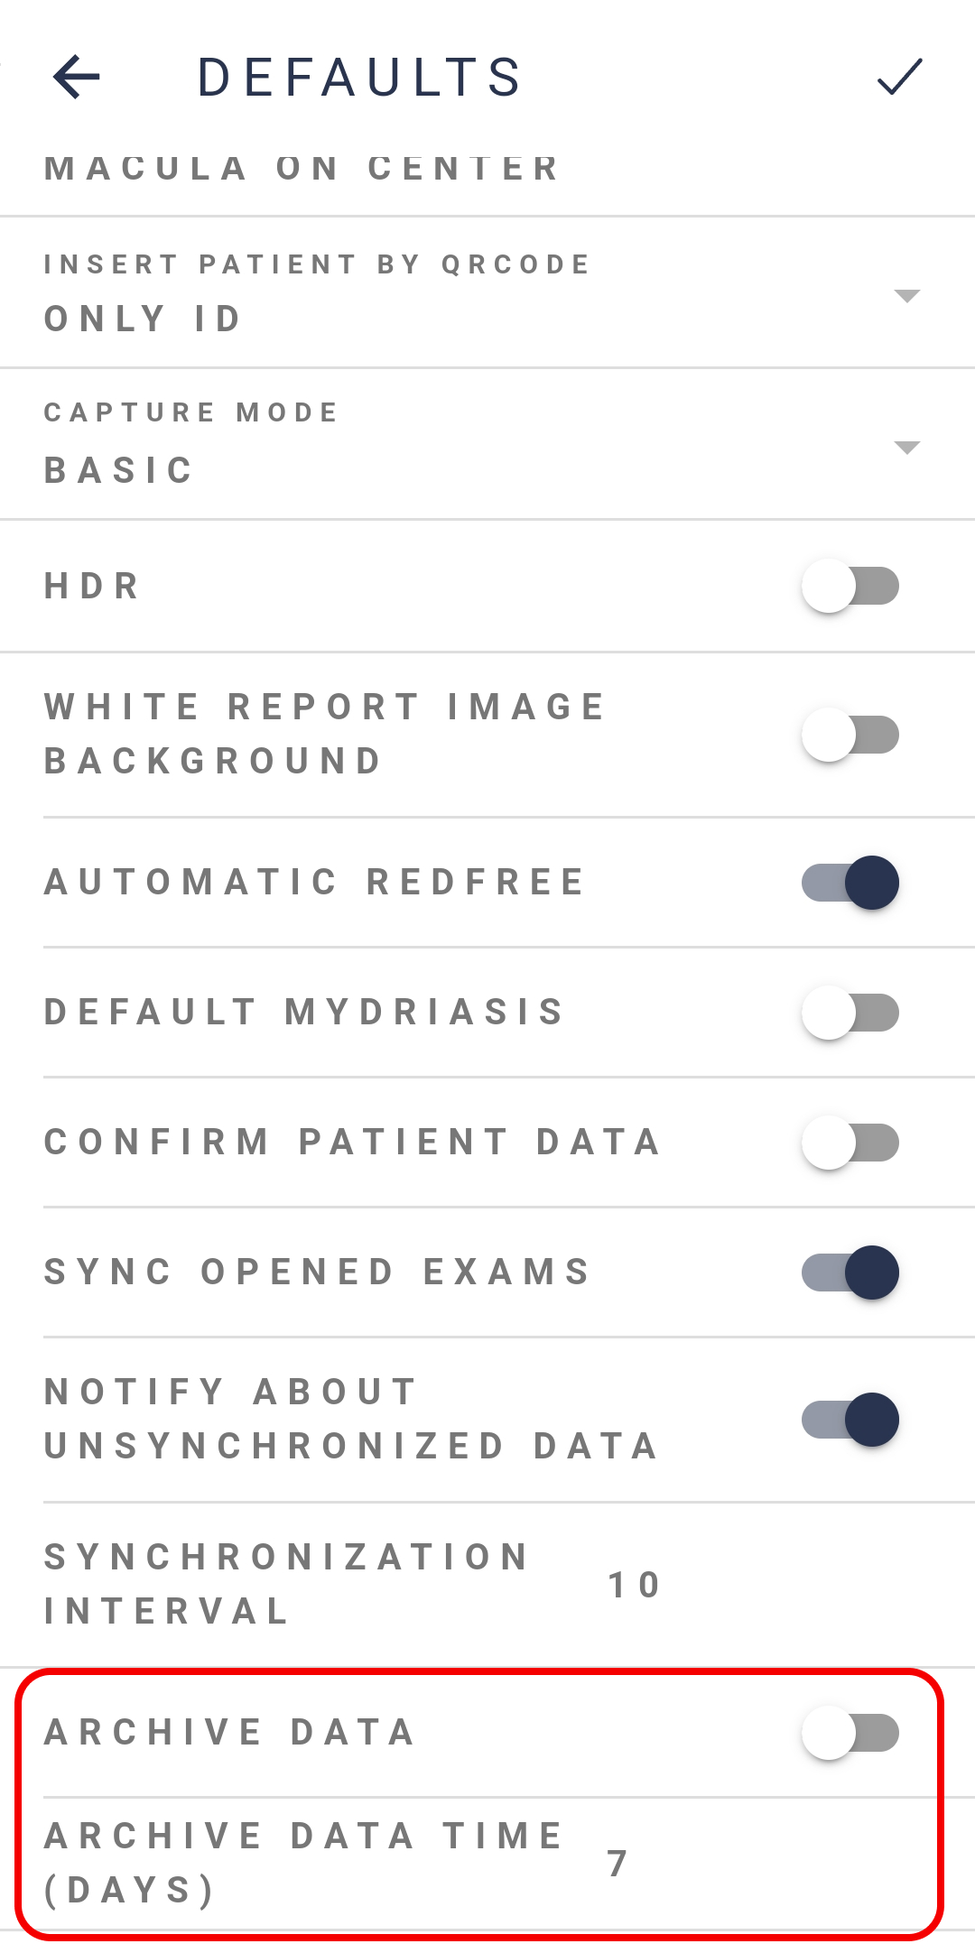Enable the HDR switch
The image size is (975, 1953).
click(x=850, y=587)
